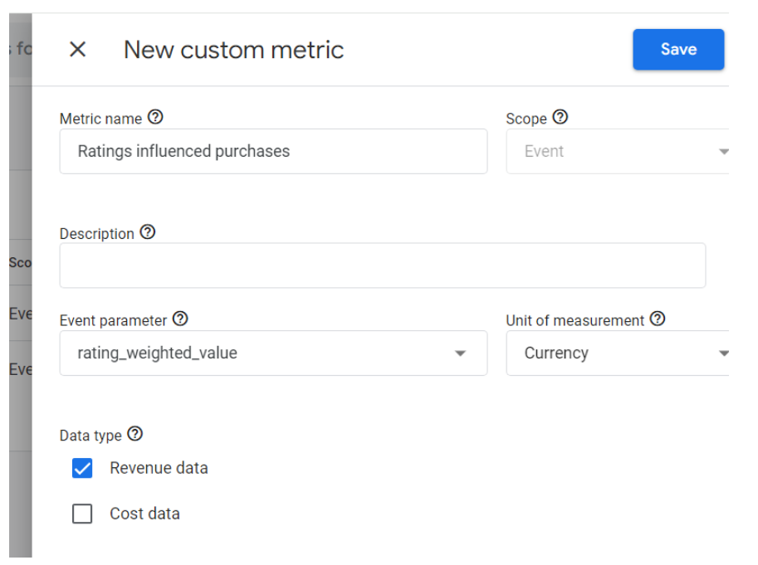The image size is (758, 565).
Task: Open Event parameter help tooltip
Action: 181,319
